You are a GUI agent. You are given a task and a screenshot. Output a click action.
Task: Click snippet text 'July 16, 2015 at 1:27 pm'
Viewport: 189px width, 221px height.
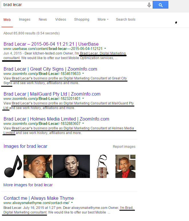[43, 208]
